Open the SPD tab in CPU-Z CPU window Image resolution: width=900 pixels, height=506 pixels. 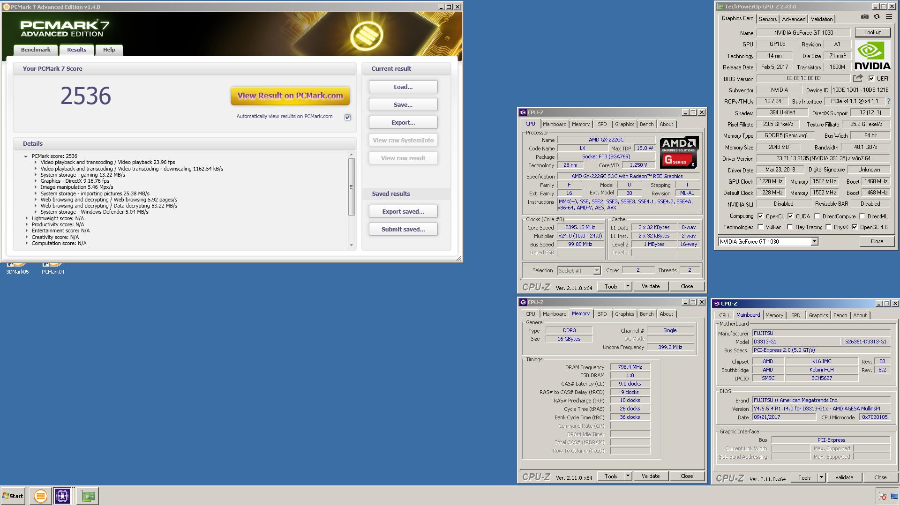click(x=602, y=124)
